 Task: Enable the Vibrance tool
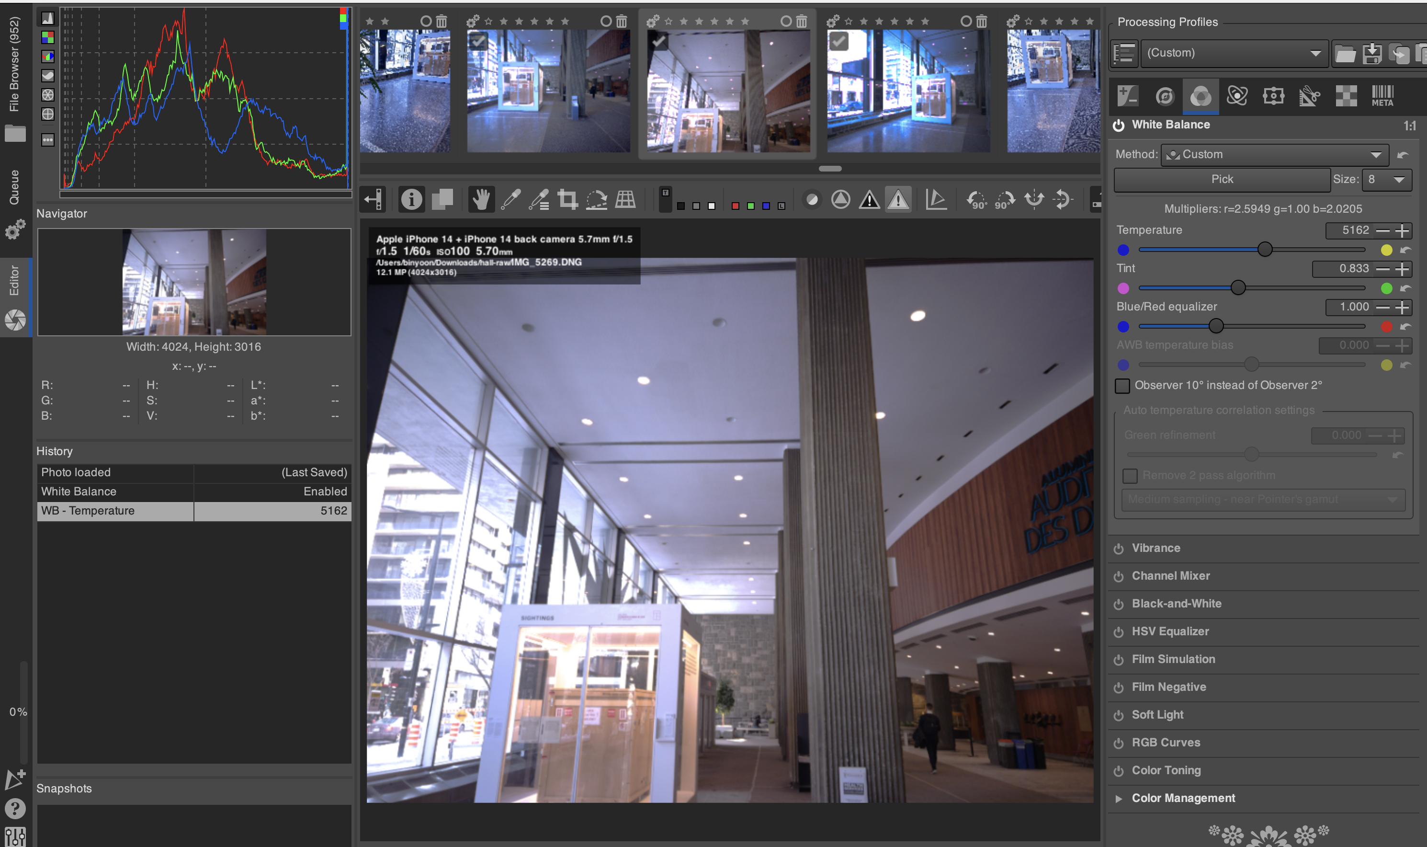tap(1119, 549)
